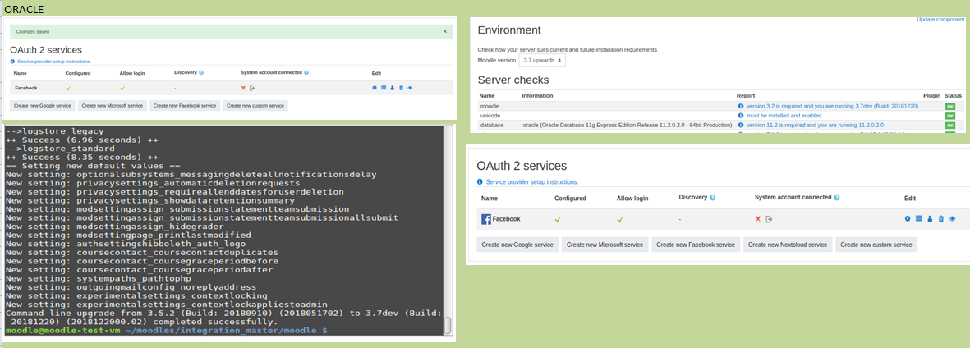Click info icon beside setup instructions, Changes-saved panel

pyautogui.click(x=13, y=62)
